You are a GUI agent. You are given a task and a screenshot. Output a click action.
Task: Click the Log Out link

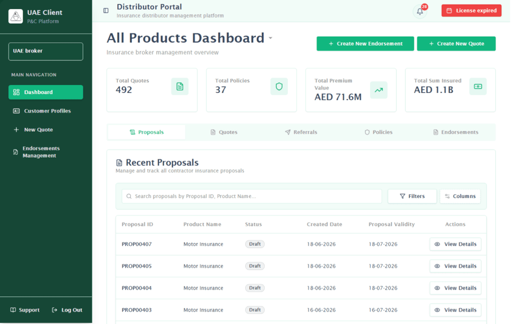coord(67,310)
